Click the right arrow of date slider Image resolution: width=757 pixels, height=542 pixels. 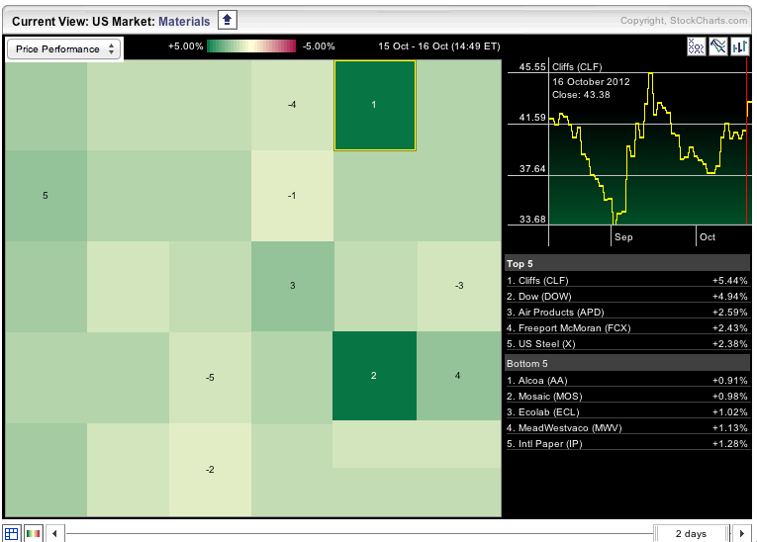[x=741, y=533]
